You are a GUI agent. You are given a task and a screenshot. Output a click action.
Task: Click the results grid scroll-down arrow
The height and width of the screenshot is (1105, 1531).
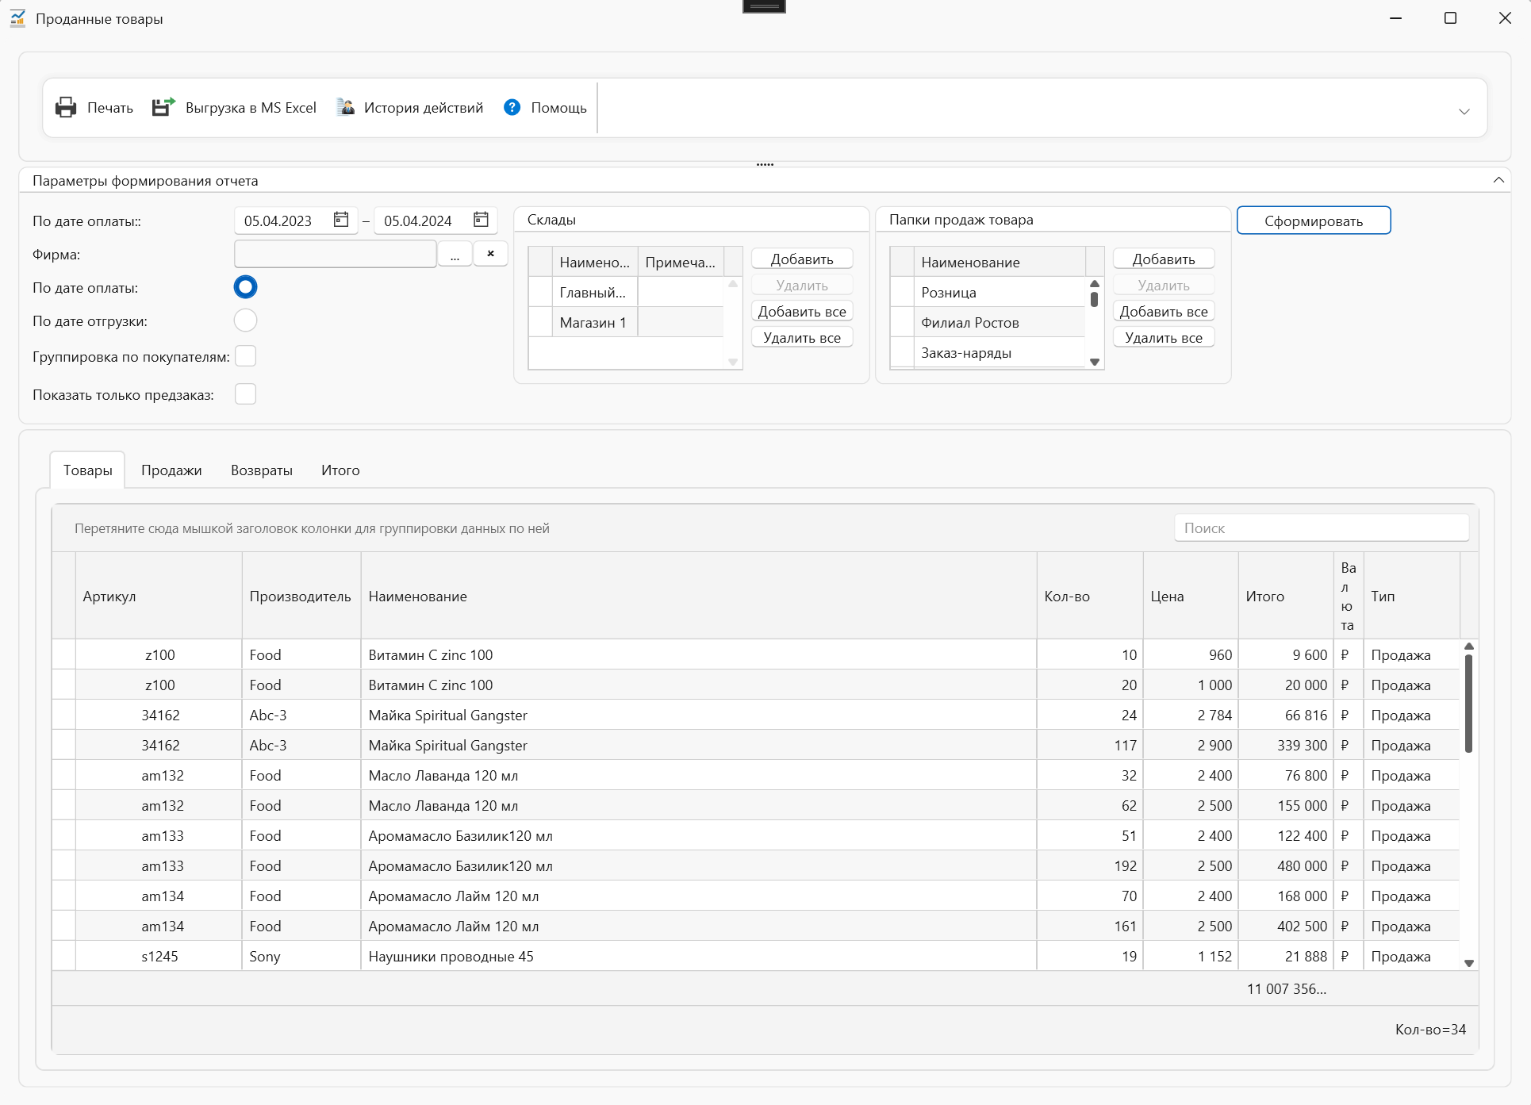click(1469, 963)
